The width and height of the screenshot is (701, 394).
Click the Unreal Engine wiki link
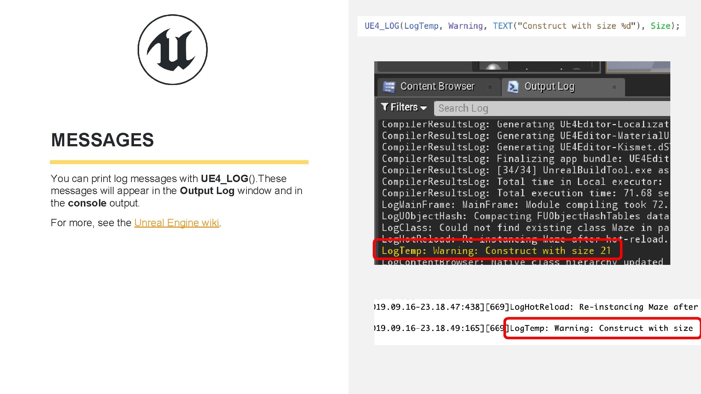(x=176, y=223)
